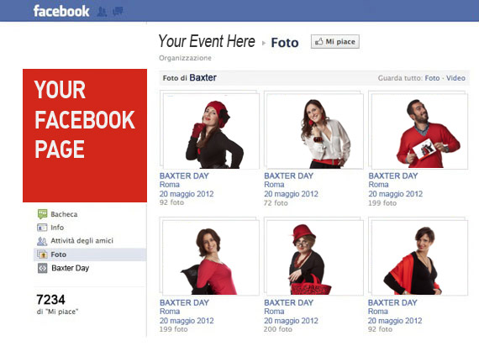Open the Baxter name link in header bar
Image resolution: width=479 pixels, height=346 pixels.
[203, 78]
